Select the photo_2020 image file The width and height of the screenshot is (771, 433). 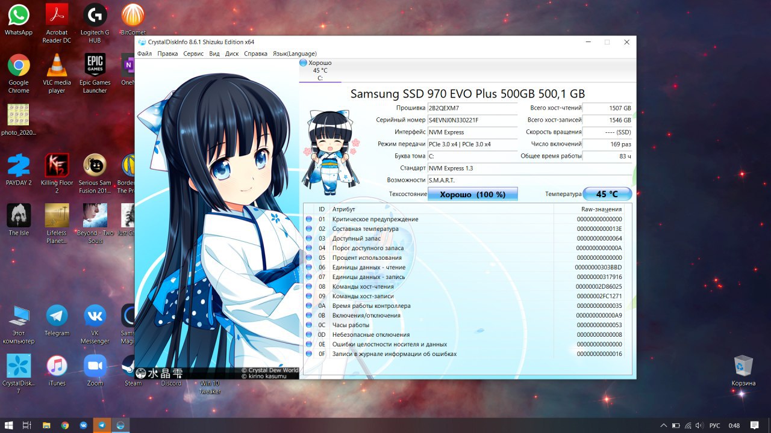[x=19, y=120]
